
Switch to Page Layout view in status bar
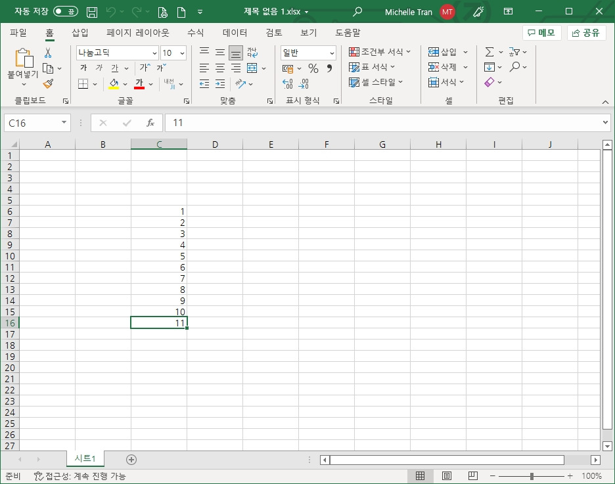446,475
